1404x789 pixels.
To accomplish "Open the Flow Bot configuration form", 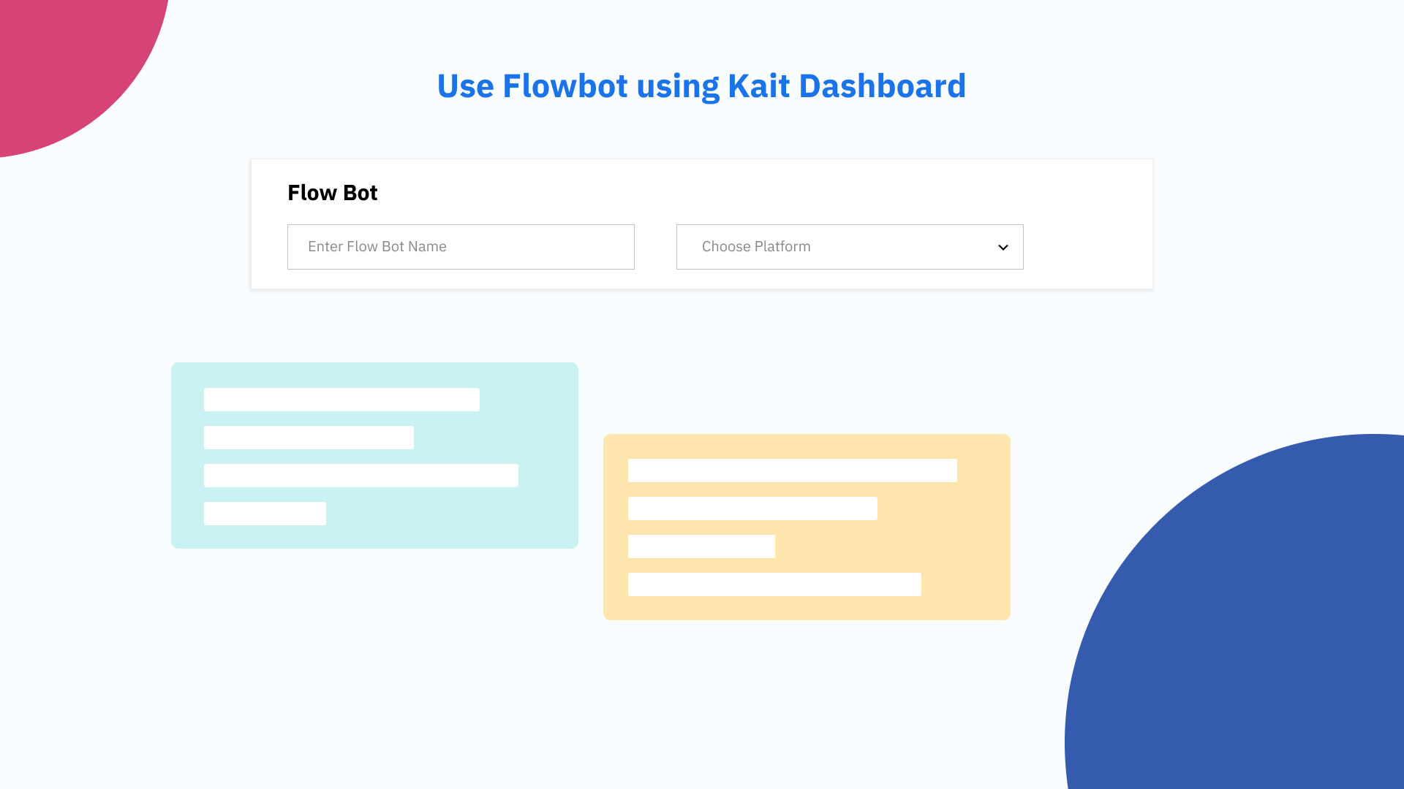I will pos(702,224).
